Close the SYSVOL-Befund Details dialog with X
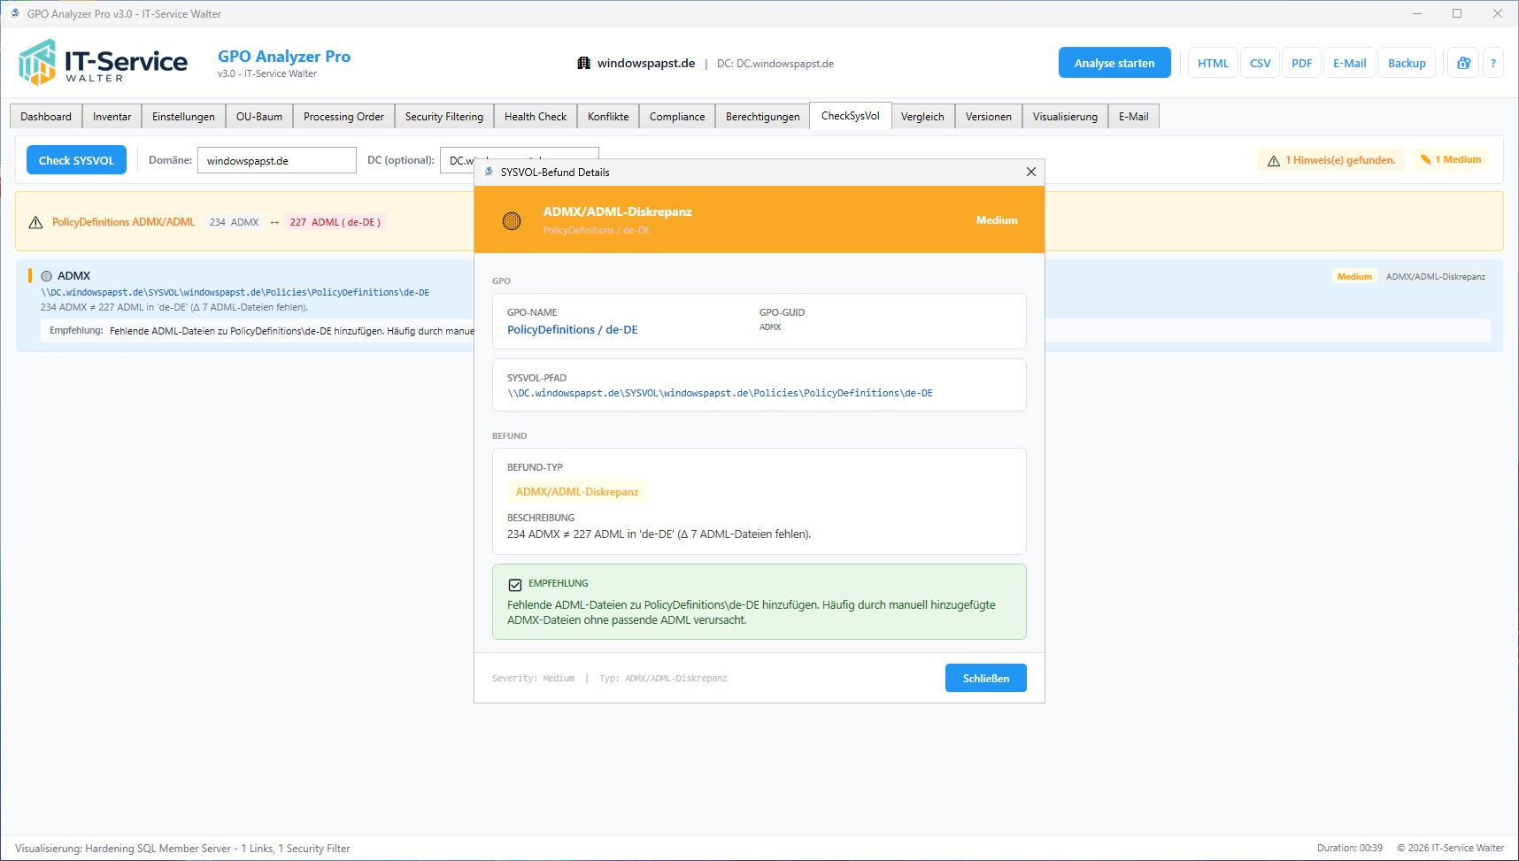 [1030, 172]
